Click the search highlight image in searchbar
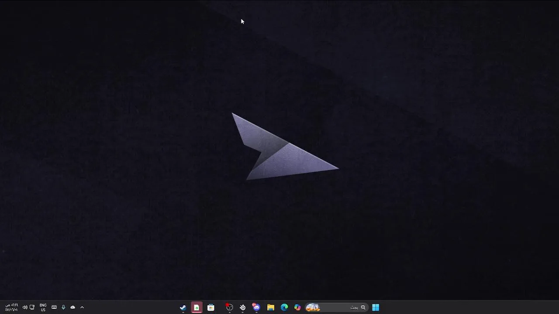The image size is (559, 314). coord(313,307)
